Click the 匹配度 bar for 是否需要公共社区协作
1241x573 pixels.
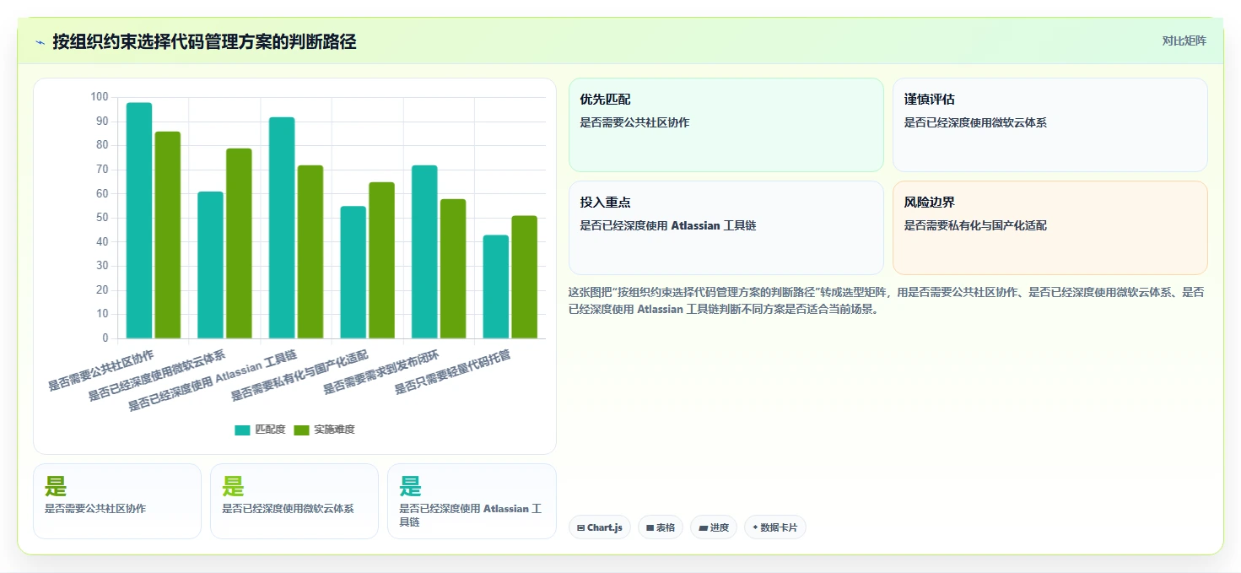[139, 221]
